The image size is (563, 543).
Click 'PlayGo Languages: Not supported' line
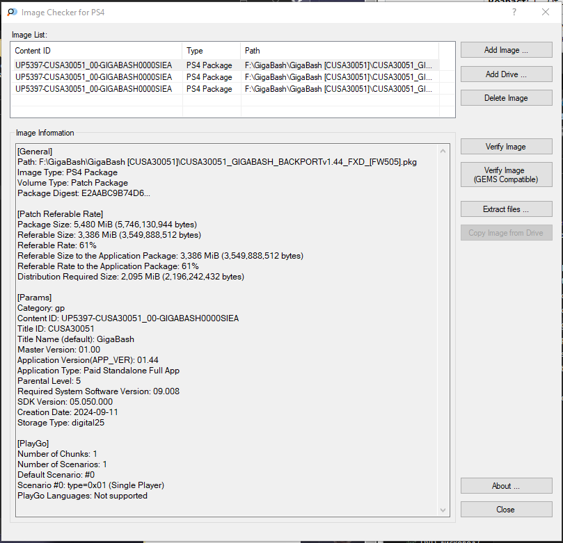pyautogui.click(x=82, y=496)
